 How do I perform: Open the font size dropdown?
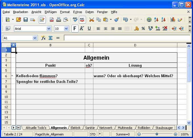66,29
